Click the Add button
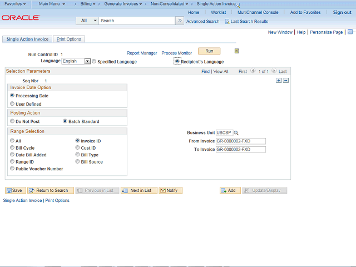 pyautogui.click(x=230, y=190)
